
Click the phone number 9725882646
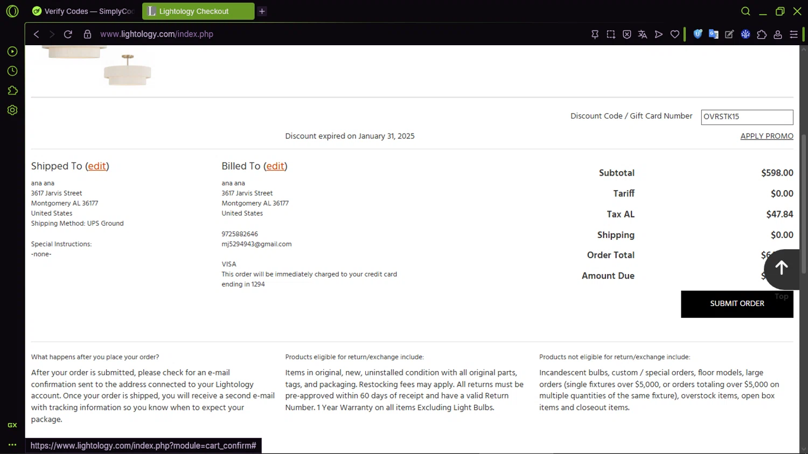coord(240,234)
